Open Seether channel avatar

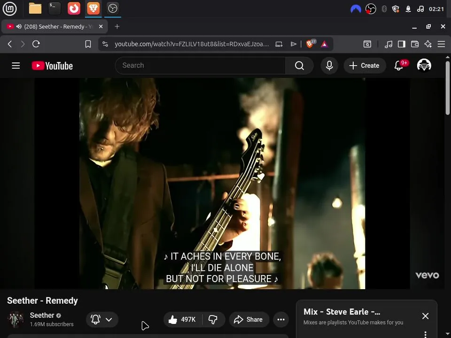pyautogui.click(x=15, y=319)
